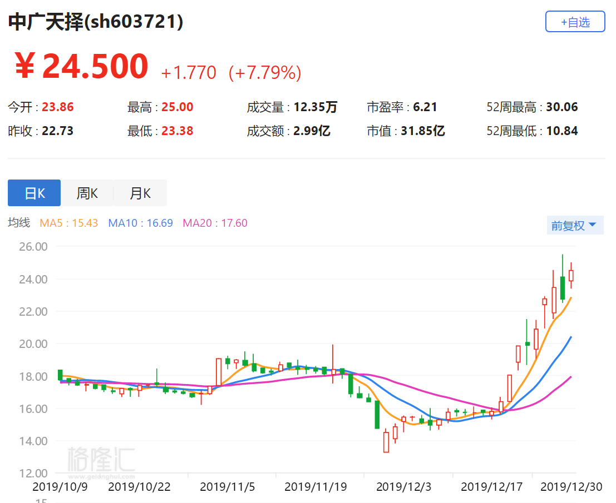Screen dimensions: 616x503
Task: Click the 市值 value 31.85亿
Action: (423, 131)
